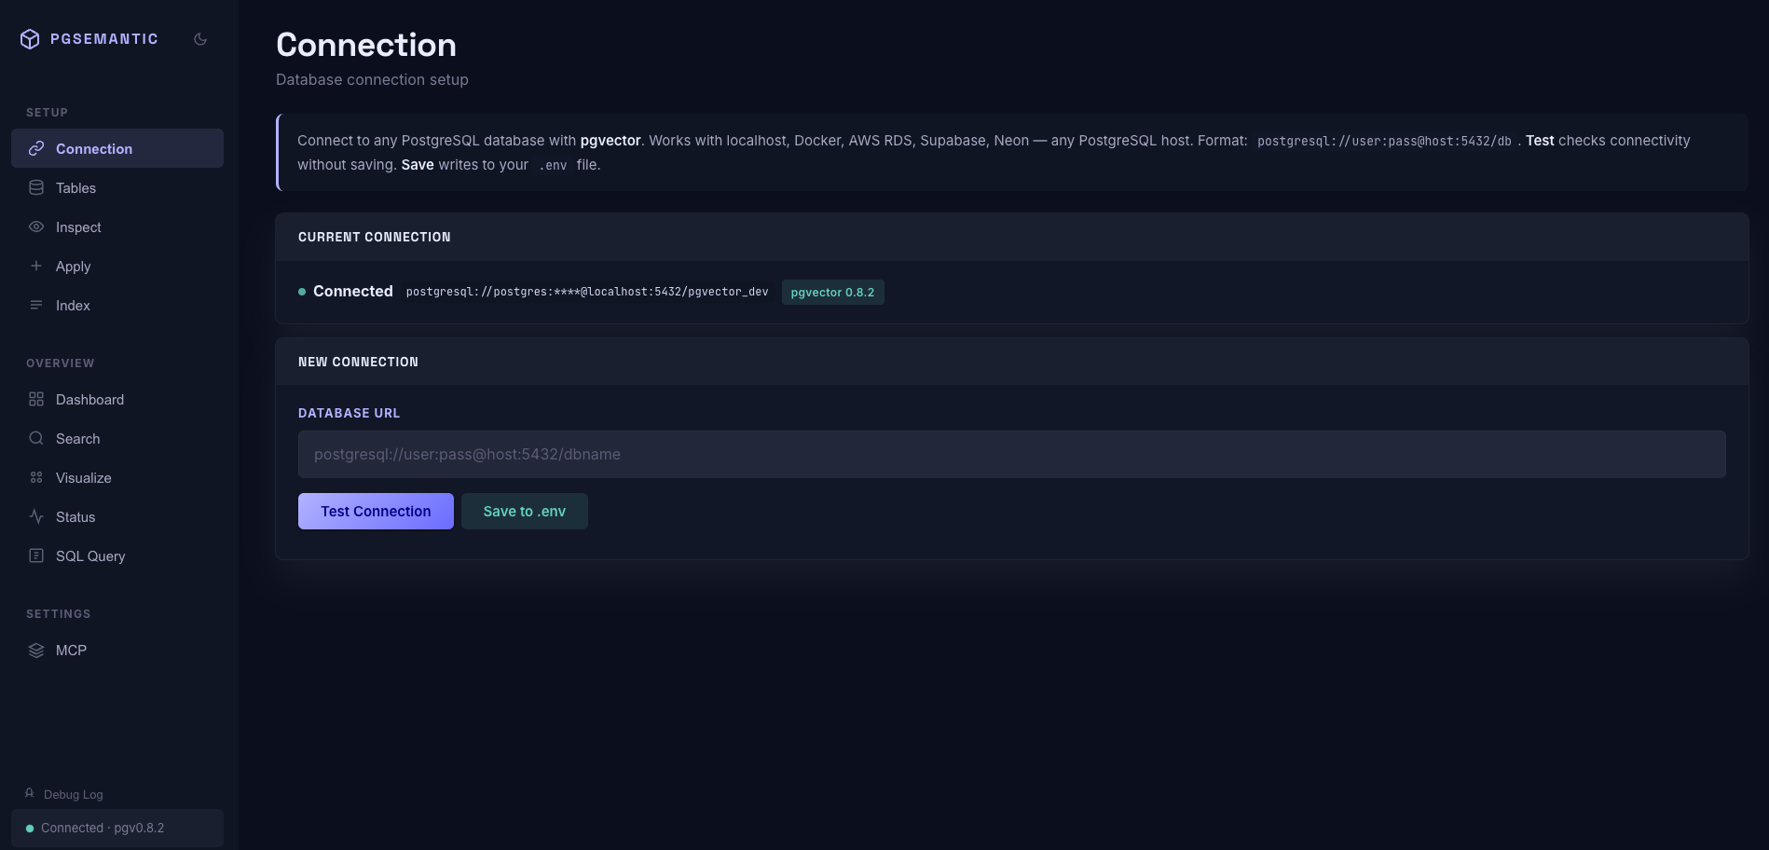Select the chain-link Connection icon in the sidebar
The width and height of the screenshot is (1769, 850).
click(36, 148)
